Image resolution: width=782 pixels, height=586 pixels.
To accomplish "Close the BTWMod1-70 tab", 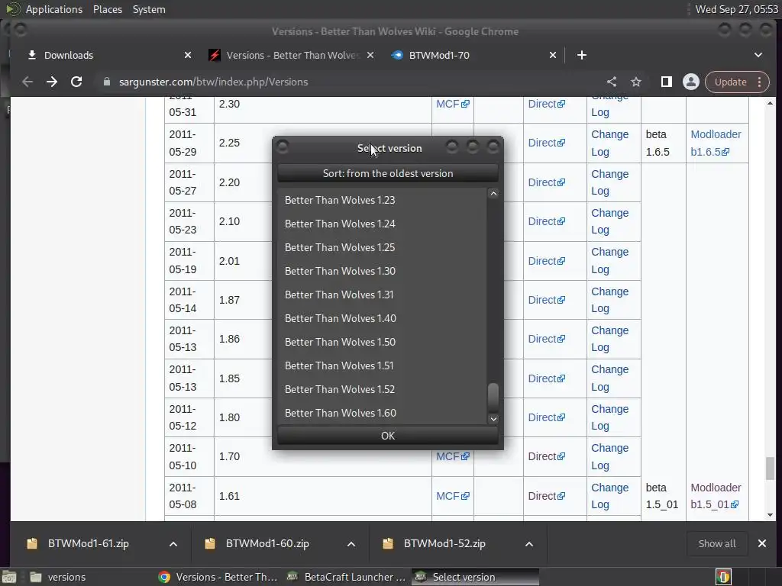I will coord(553,55).
